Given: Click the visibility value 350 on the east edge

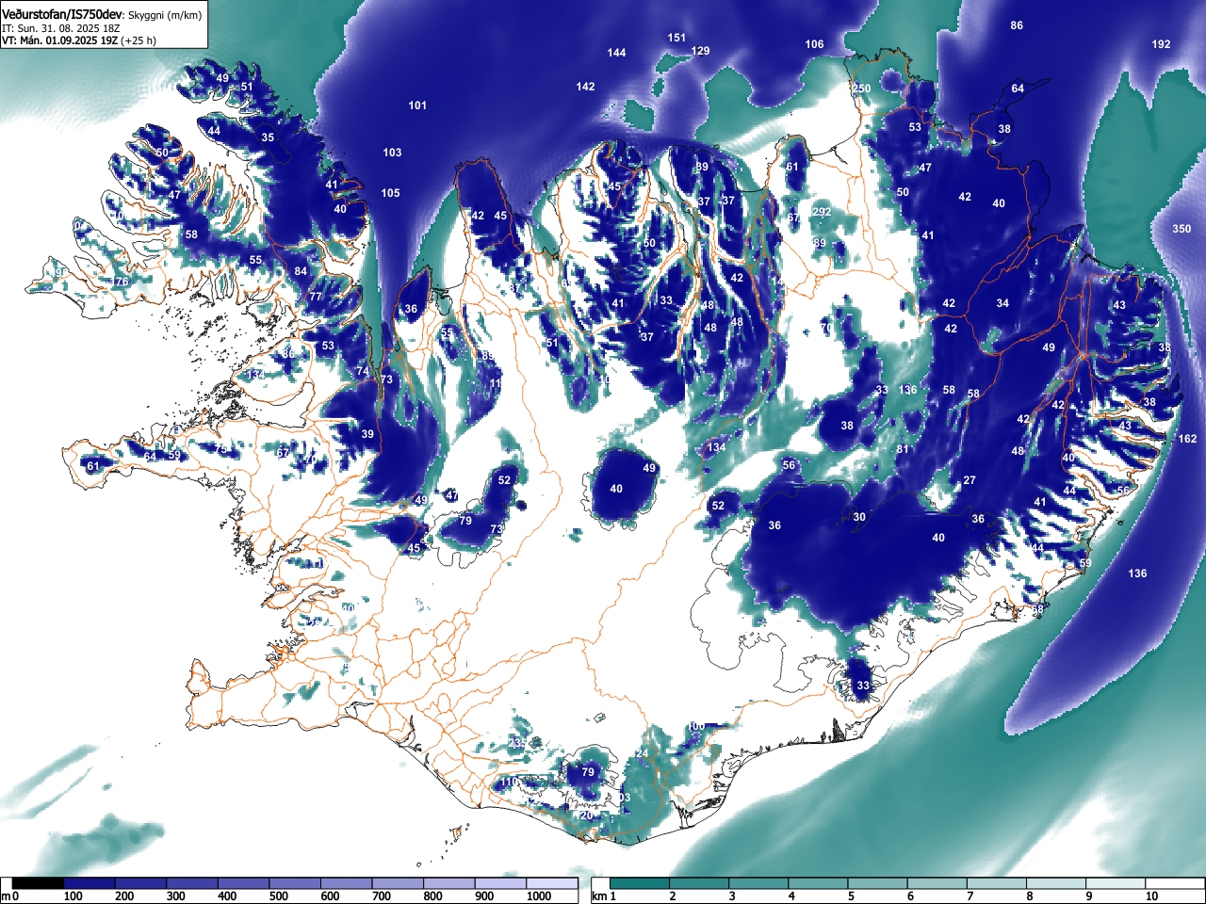Looking at the screenshot, I should point(1182,229).
